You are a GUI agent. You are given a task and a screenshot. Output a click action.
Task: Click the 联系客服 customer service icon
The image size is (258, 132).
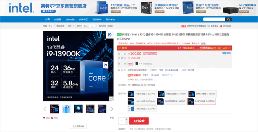pyautogui.click(x=209, y=26)
